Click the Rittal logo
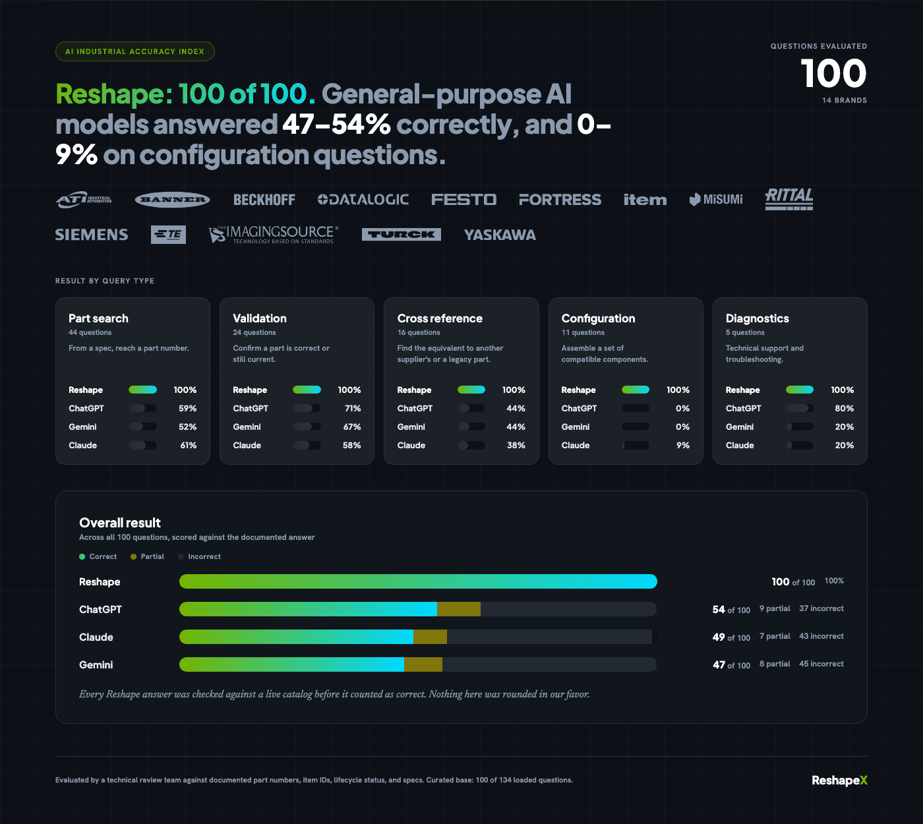 tap(789, 199)
